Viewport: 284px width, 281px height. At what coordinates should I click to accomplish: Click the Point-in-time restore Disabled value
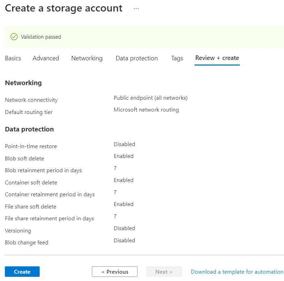[x=124, y=144]
